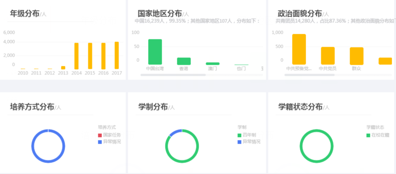Click the 2017 grade bar

pos(117,55)
